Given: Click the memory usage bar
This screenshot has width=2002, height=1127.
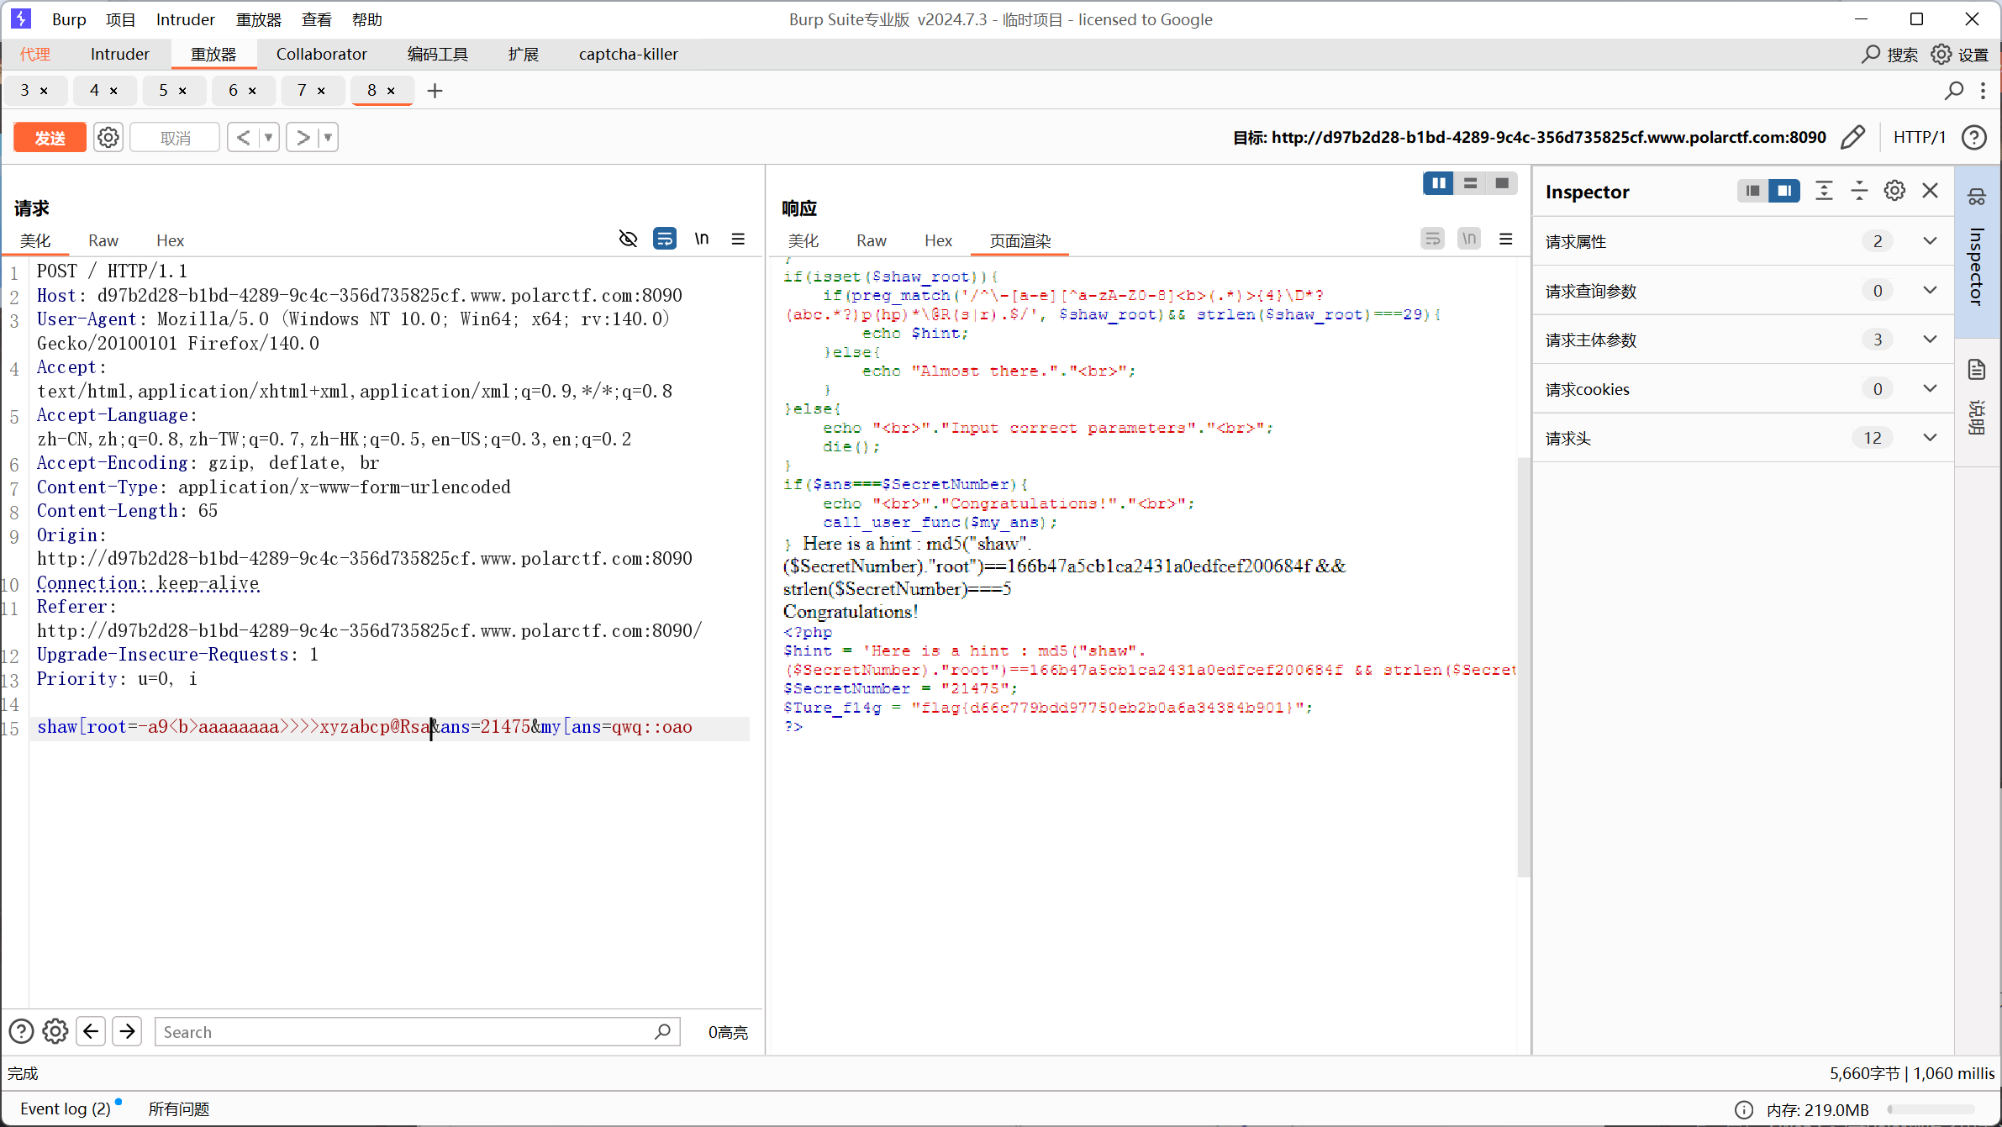Looking at the screenshot, I should point(1931,1109).
